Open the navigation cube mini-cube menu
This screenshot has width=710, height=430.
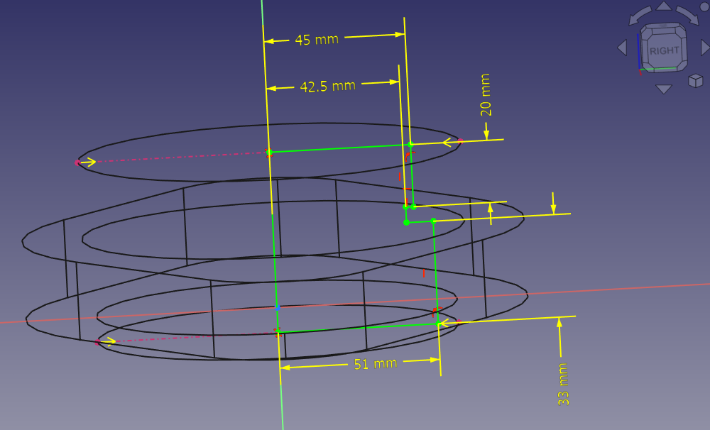point(695,81)
